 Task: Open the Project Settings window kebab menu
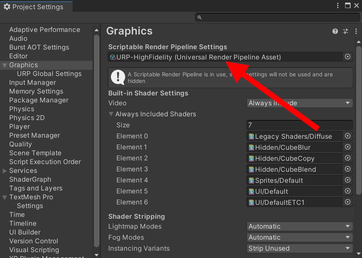pyautogui.click(x=338, y=6)
